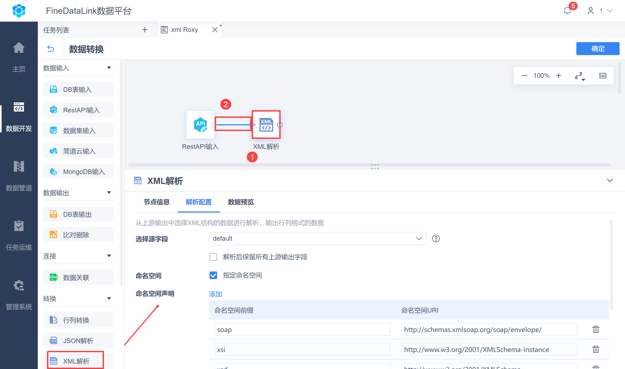The width and height of the screenshot is (625, 369).
Task: Delete the soap namespace row
Action: [596, 329]
